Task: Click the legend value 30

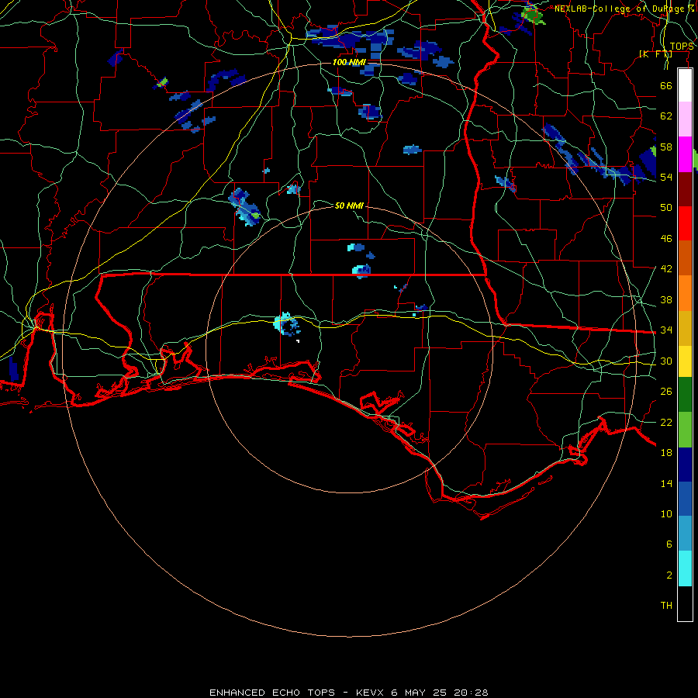Action: pyautogui.click(x=666, y=361)
